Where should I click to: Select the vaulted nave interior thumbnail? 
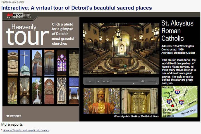pyautogui.click(x=25, y=91)
